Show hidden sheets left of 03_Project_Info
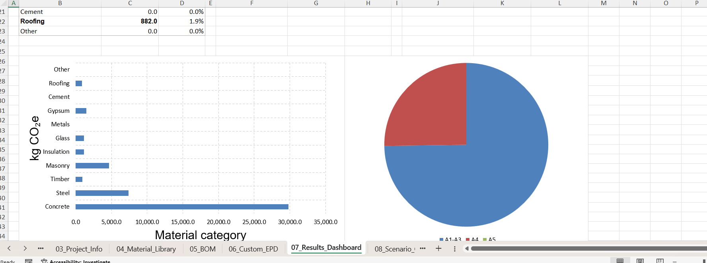The image size is (707, 263). (41, 248)
